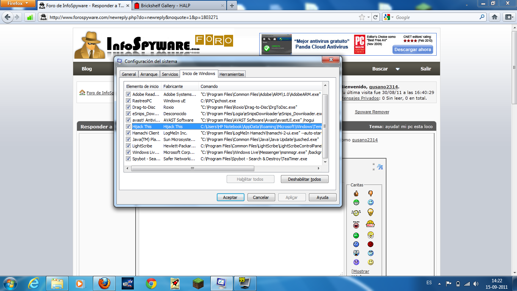The height and width of the screenshot is (291, 517).
Task: Open help with the Ayuda button
Action: coord(323,197)
